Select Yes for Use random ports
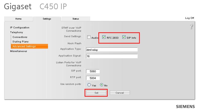Viewport: 204px width, 112px height. pyautogui.click(x=89, y=85)
